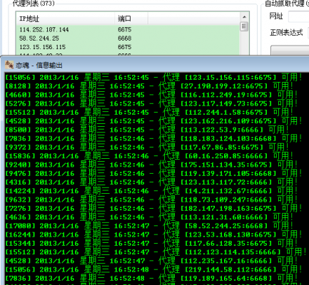Screen dimensions: 309x285
Task: Click log line for 219.144.58.112:6666
Action: (x=153, y=269)
